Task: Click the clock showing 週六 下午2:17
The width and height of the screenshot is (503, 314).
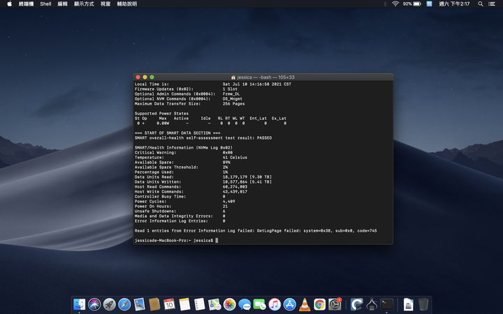Action: click(x=454, y=4)
